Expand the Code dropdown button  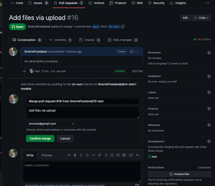pyautogui.click(x=201, y=18)
